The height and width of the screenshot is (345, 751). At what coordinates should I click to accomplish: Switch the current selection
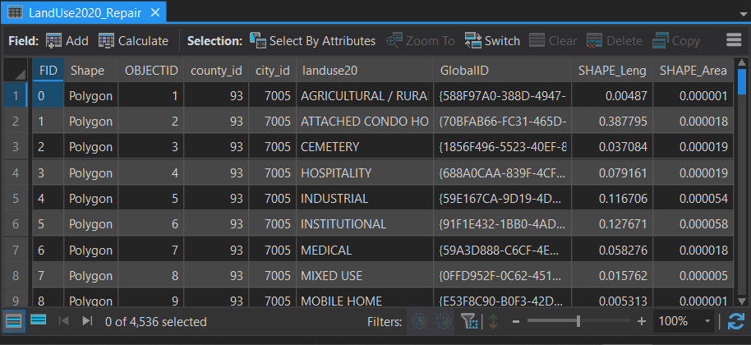pyautogui.click(x=492, y=40)
